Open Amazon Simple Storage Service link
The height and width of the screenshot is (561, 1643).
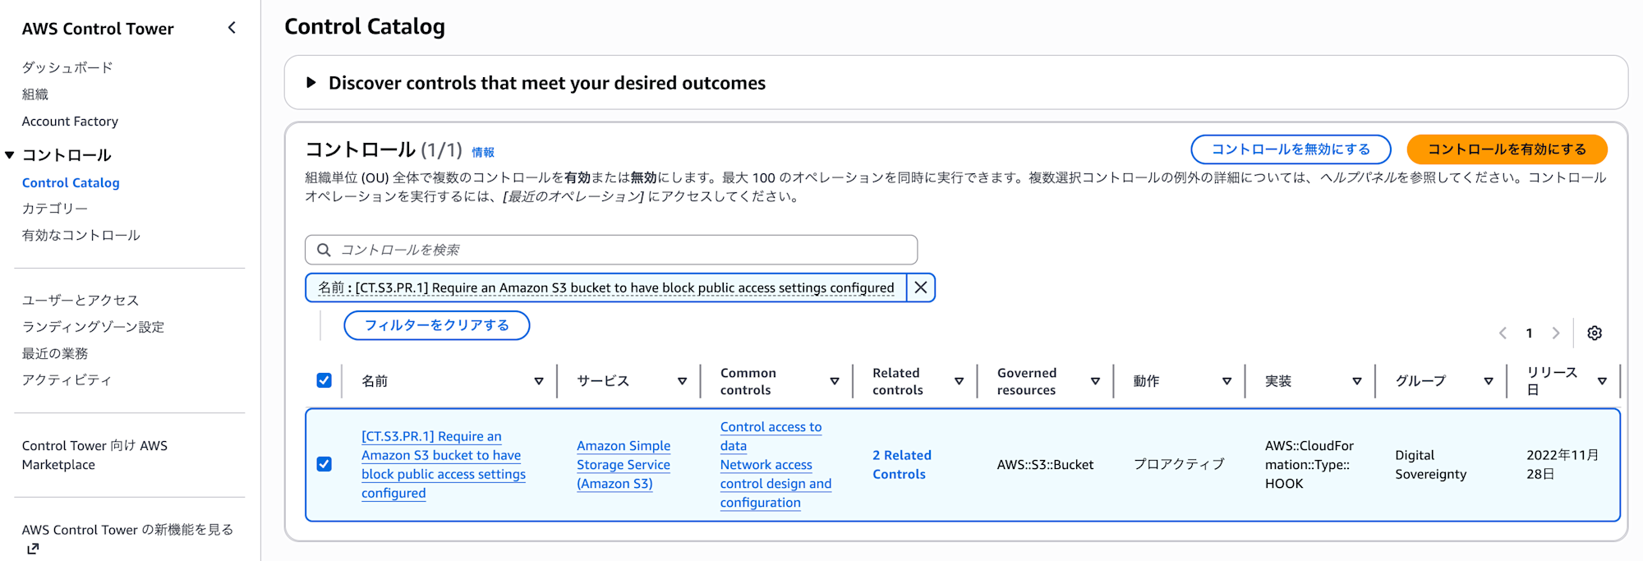click(x=624, y=464)
